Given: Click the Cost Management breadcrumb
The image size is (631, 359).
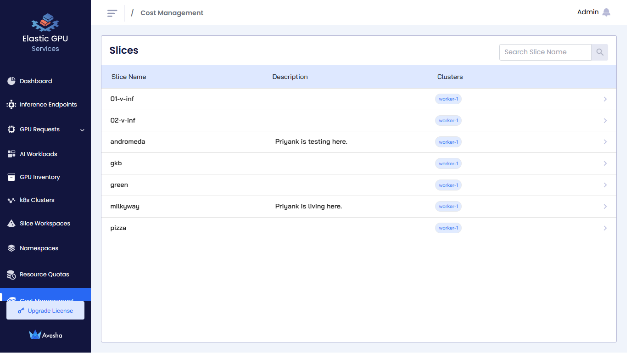Looking at the screenshot, I should (172, 13).
